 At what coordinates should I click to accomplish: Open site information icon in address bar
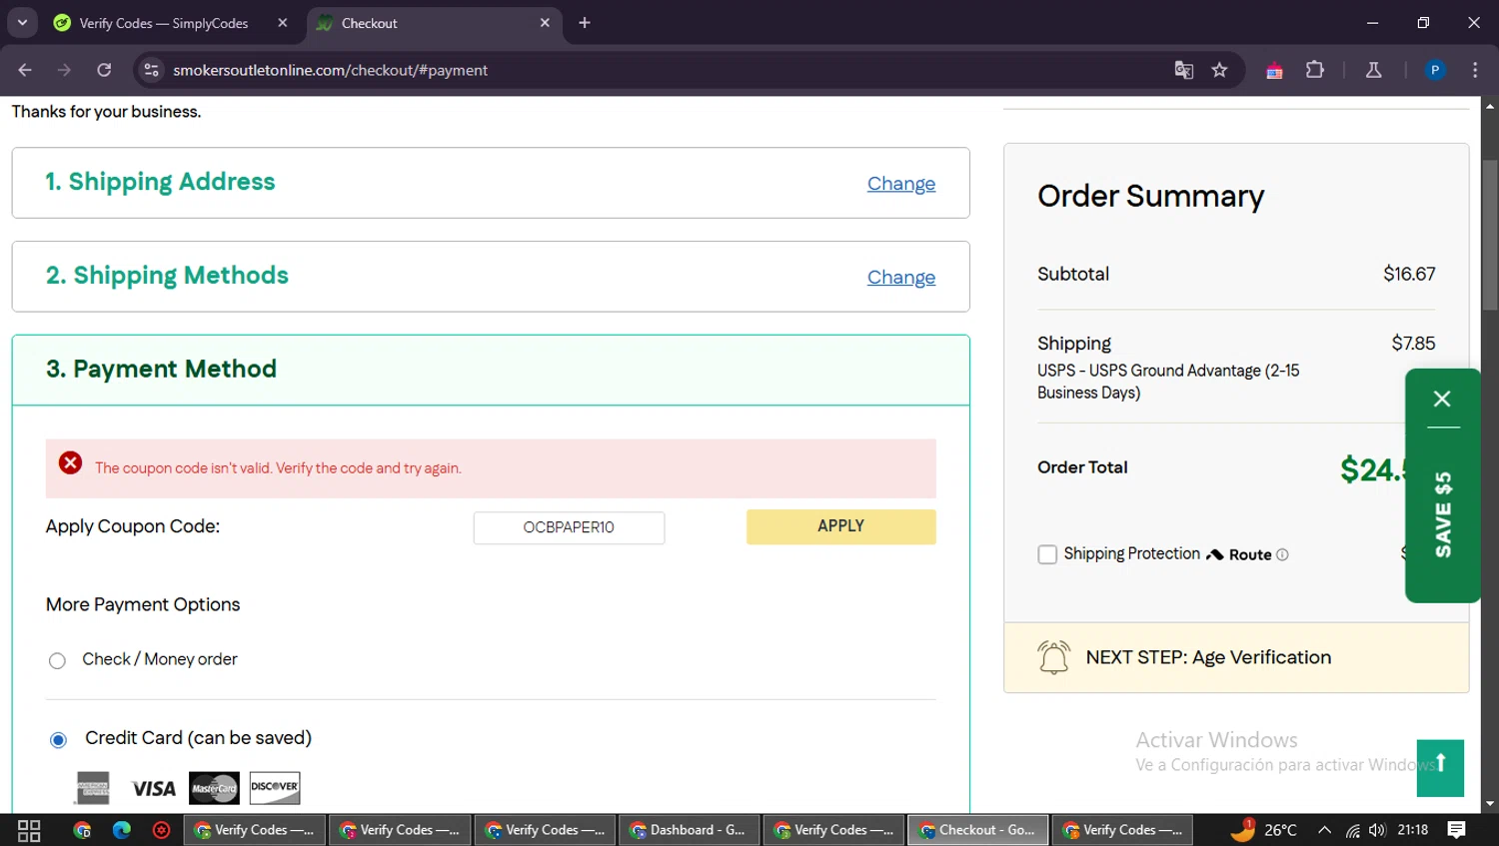click(x=152, y=70)
